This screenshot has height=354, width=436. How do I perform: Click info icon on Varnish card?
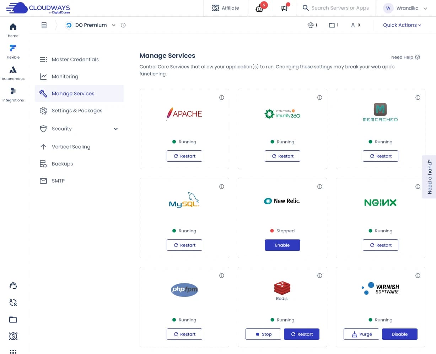[418, 276]
